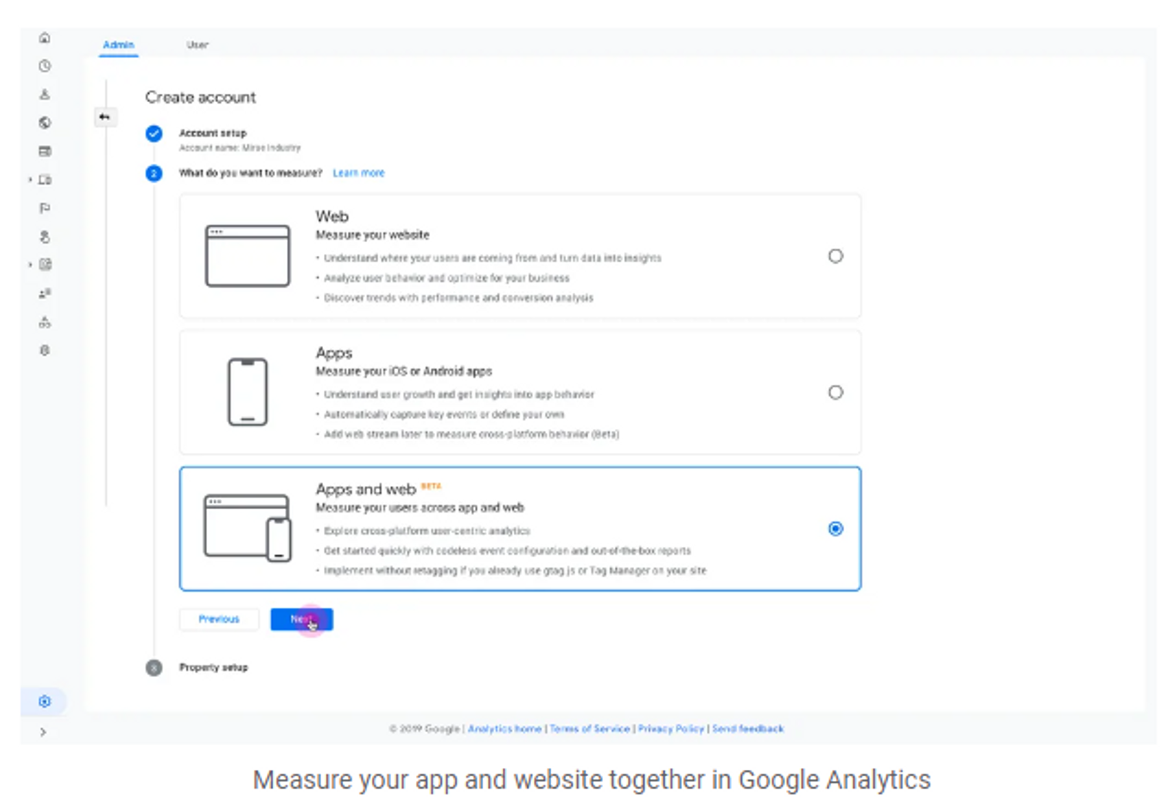This screenshot has height=805, width=1173.
Task: Expand the sidebar with bottom chevron
Action: [43, 732]
